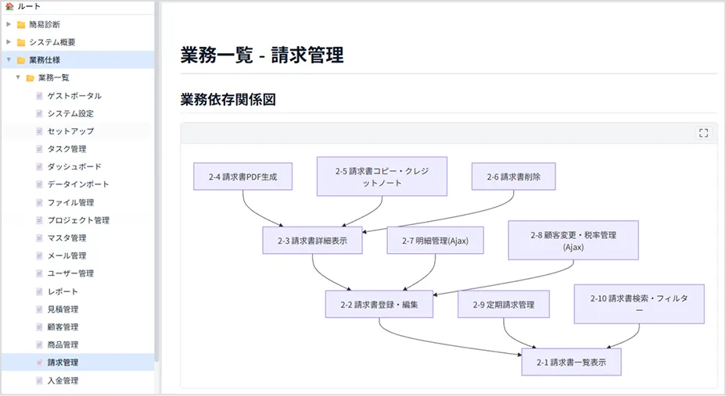The image size is (726, 396).
Task: Open the ゲストポータル page
Action: (74, 95)
